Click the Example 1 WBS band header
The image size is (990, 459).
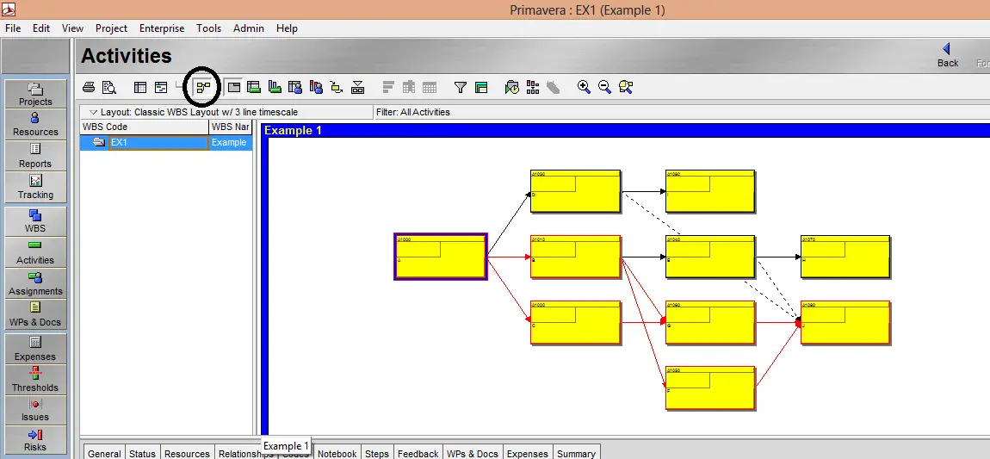[x=625, y=131]
